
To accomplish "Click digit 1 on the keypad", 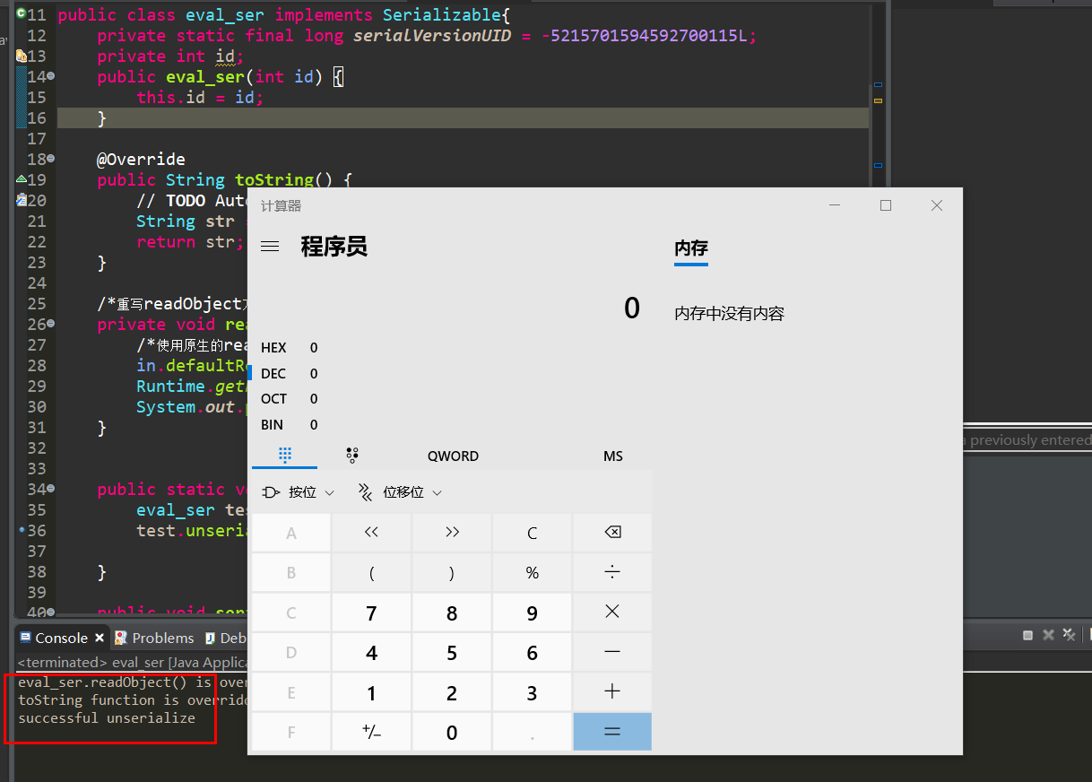I will point(371,692).
